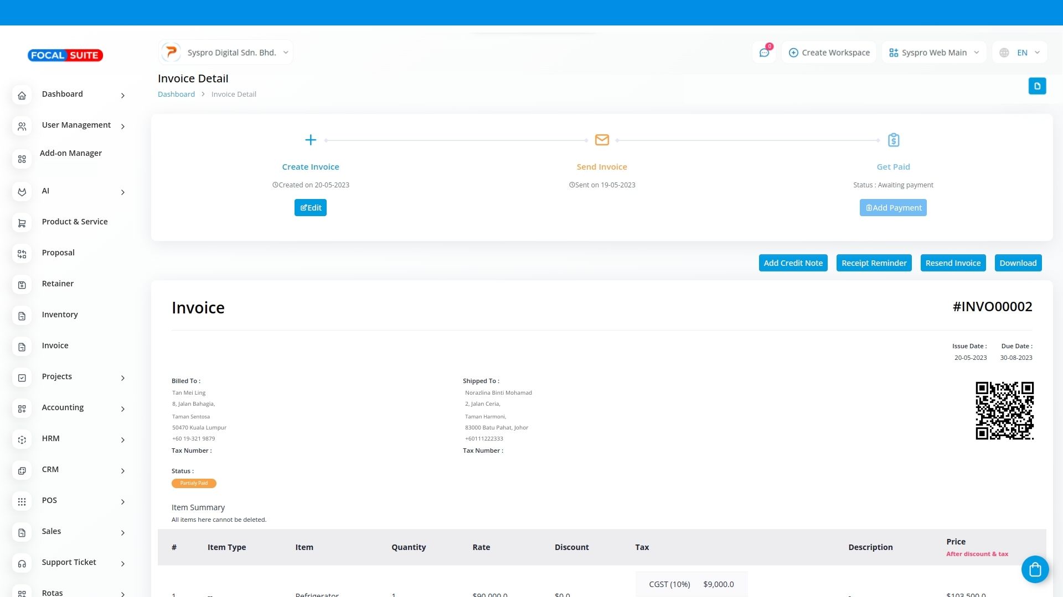Click the Add-on Manager sidebar icon

point(22,159)
